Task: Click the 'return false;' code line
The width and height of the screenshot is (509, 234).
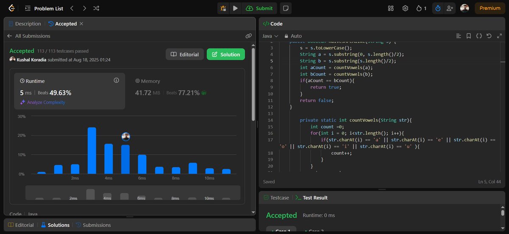Action: [x=317, y=100]
